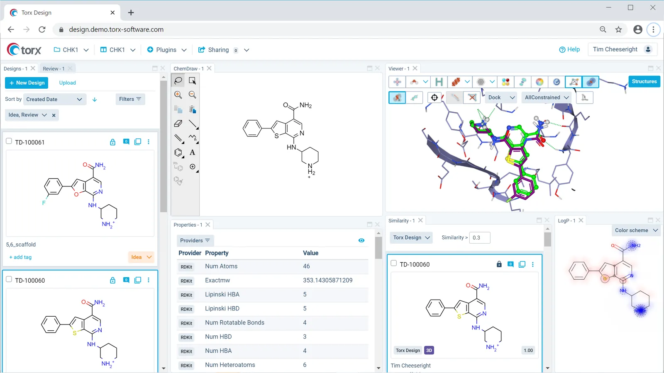Select the lasso selection tool in ChemDraw
Screen dimensions: 664x373
(x=178, y=80)
